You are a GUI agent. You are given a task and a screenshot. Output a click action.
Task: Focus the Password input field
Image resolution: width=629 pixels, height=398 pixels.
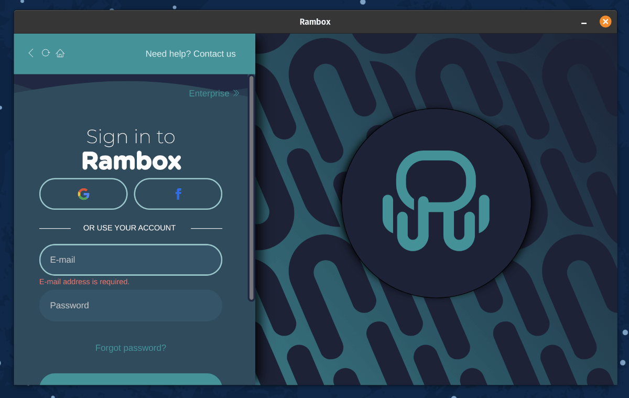tap(131, 305)
